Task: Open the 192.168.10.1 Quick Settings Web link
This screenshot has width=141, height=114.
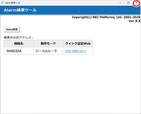Action: (75, 51)
